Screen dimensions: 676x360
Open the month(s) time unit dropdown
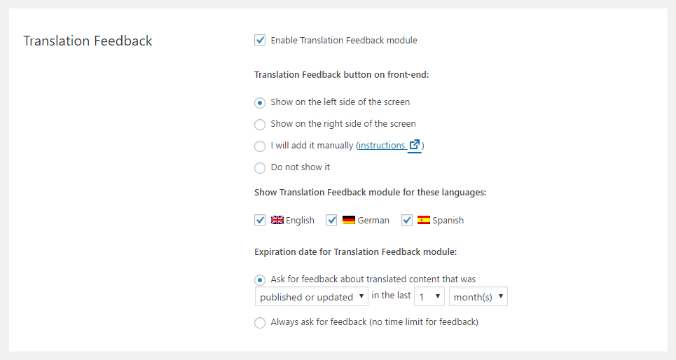pyautogui.click(x=478, y=297)
